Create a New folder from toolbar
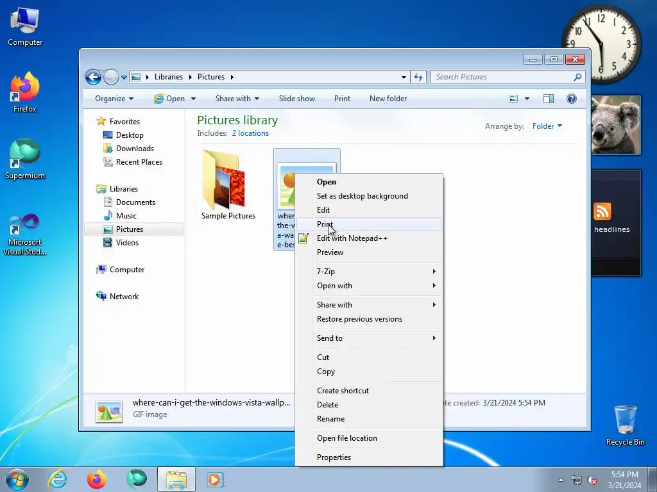The image size is (657, 492). pos(388,99)
